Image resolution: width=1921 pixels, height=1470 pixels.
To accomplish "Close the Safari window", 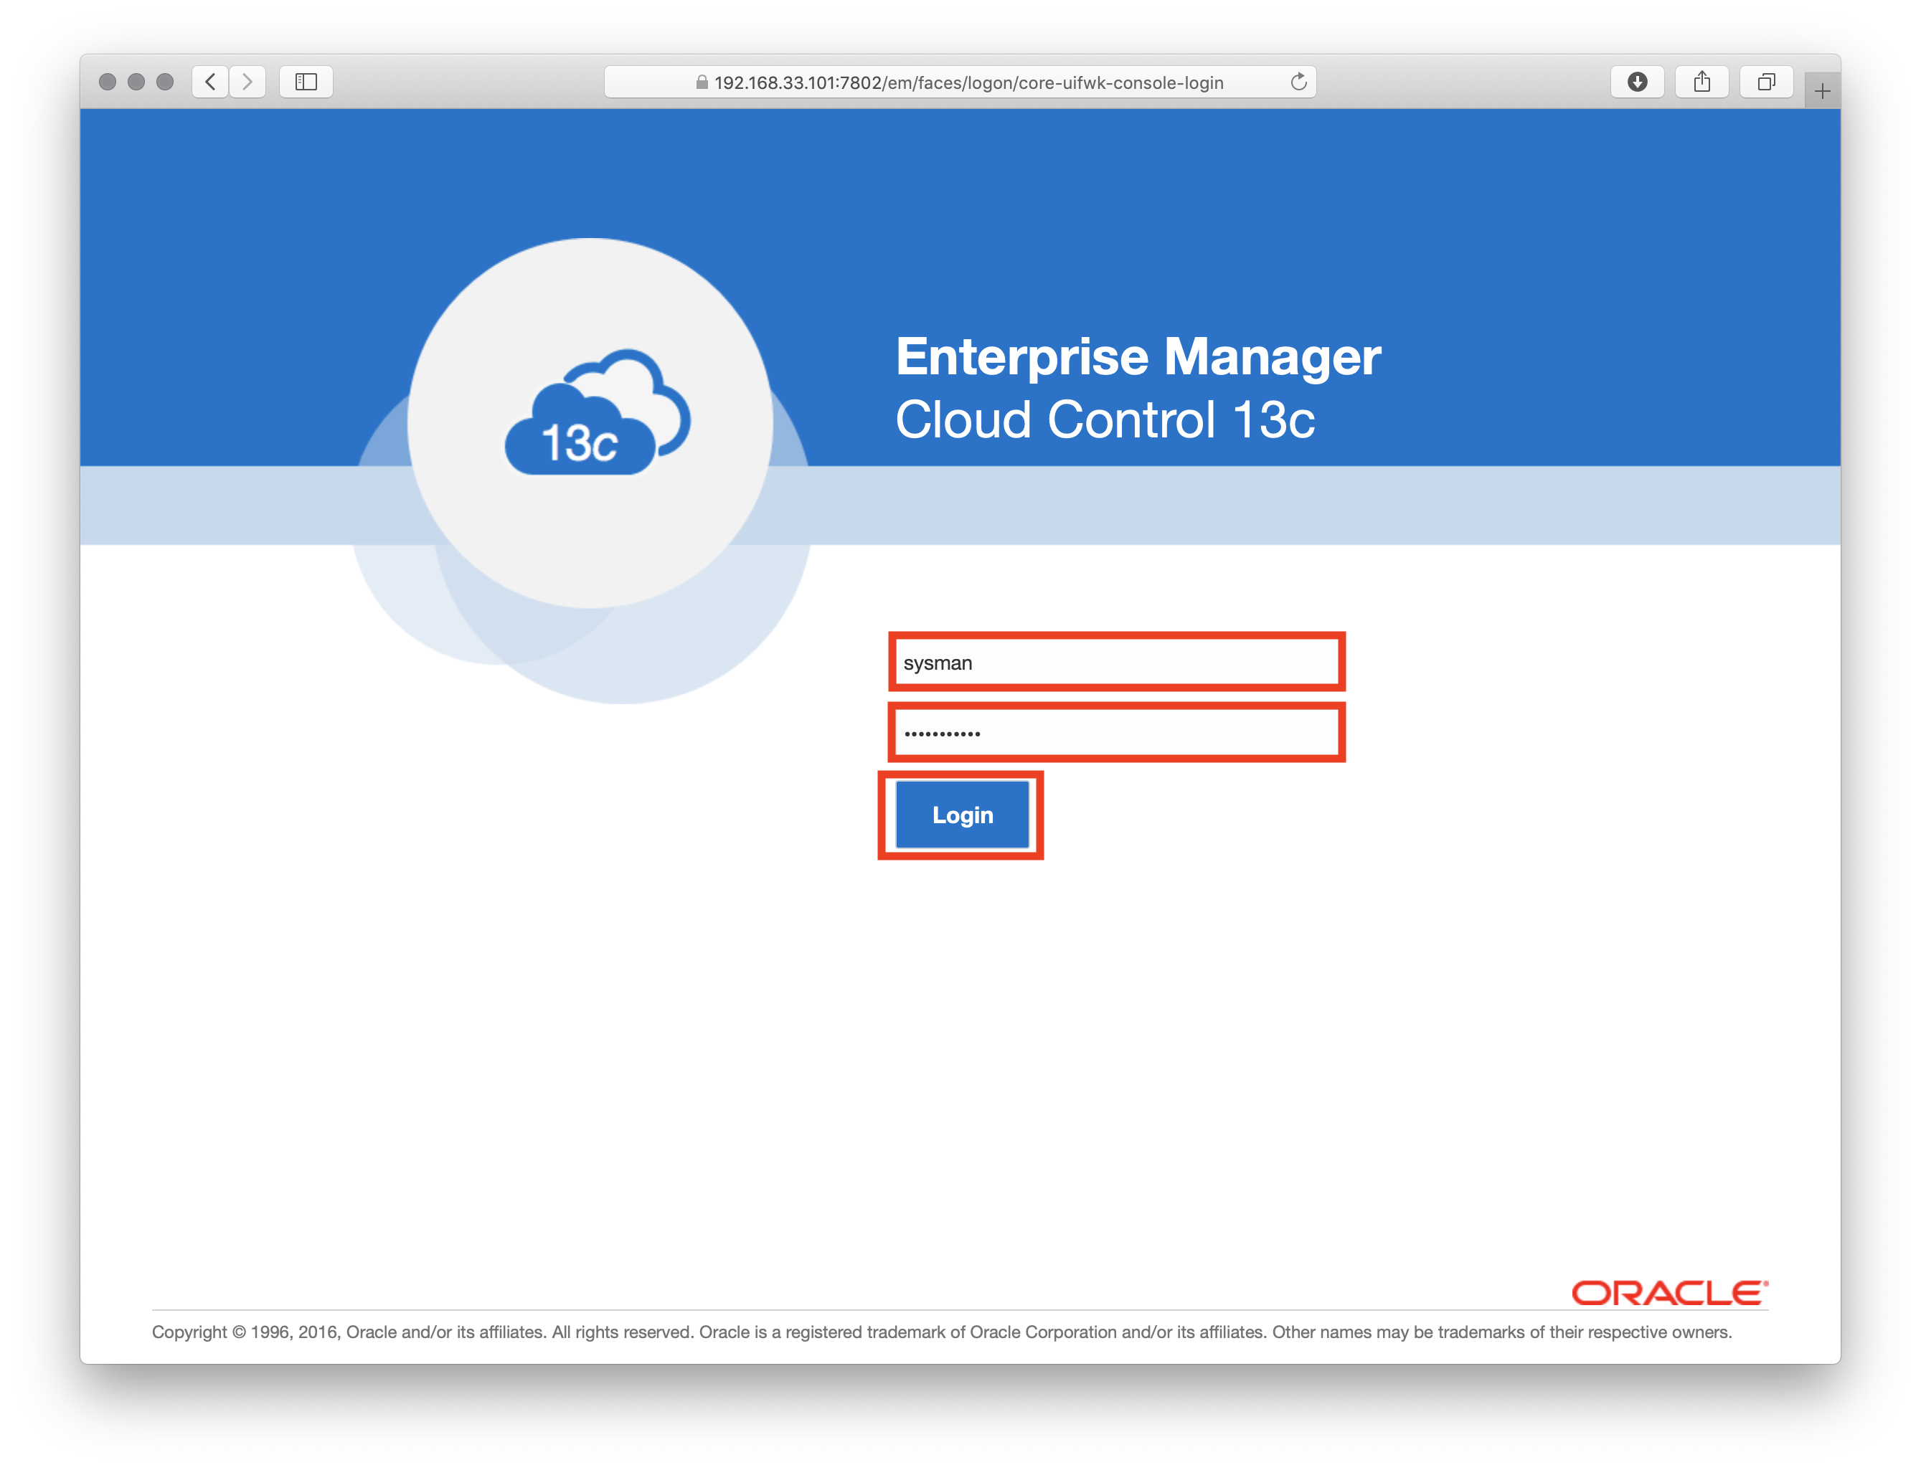I will pyautogui.click(x=108, y=81).
